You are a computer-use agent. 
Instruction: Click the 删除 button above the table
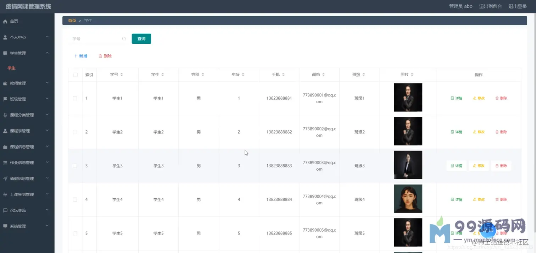click(x=105, y=56)
